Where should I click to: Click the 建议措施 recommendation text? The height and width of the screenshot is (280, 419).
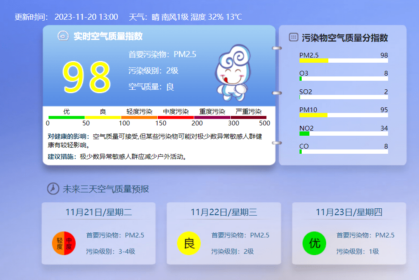coord(117,157)
